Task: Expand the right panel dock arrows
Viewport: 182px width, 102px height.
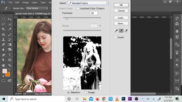Action: click(181, 12)
